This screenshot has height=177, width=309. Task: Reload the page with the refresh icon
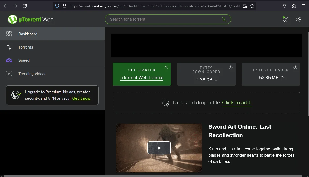coord(25,6)
